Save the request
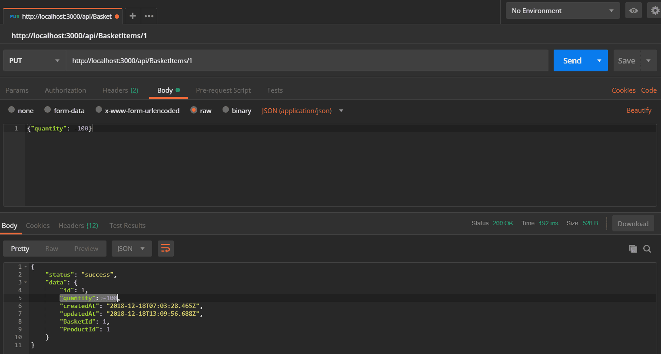Image resolution: width=661 pixels, height=354 pixels. coord(627,60)
